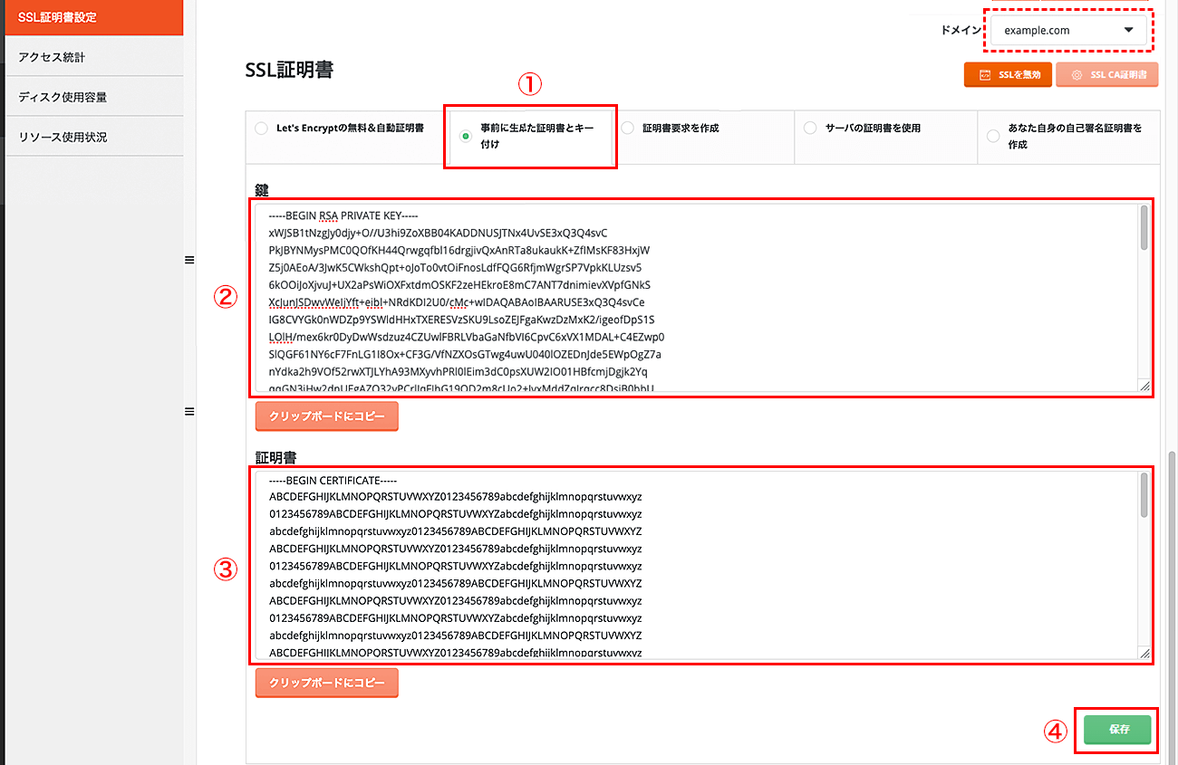Viewport: 1178px width, 765px height.
Task: Click the 証明書 label above the certificate
Action: click(276, 457)
